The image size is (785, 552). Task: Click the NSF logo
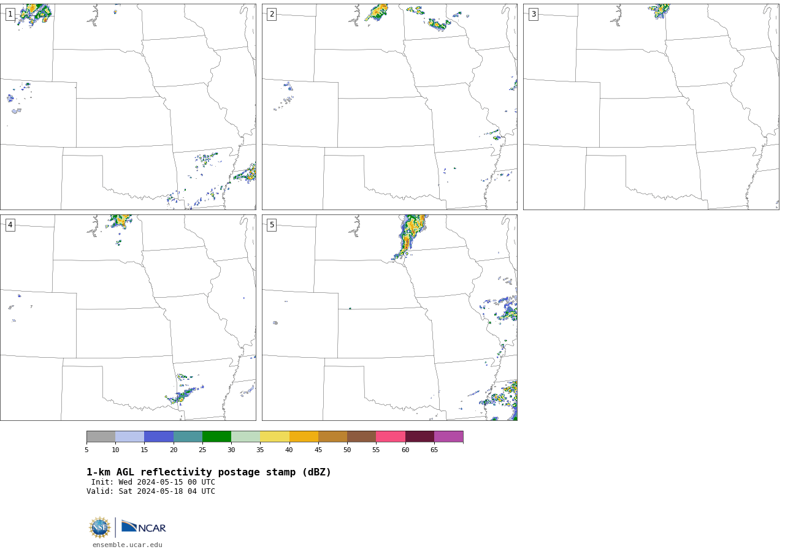(100, 527)
